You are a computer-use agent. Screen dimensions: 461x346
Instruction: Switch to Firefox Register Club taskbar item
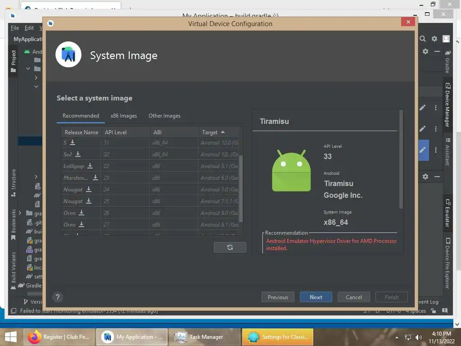click(x=59, y=337)
